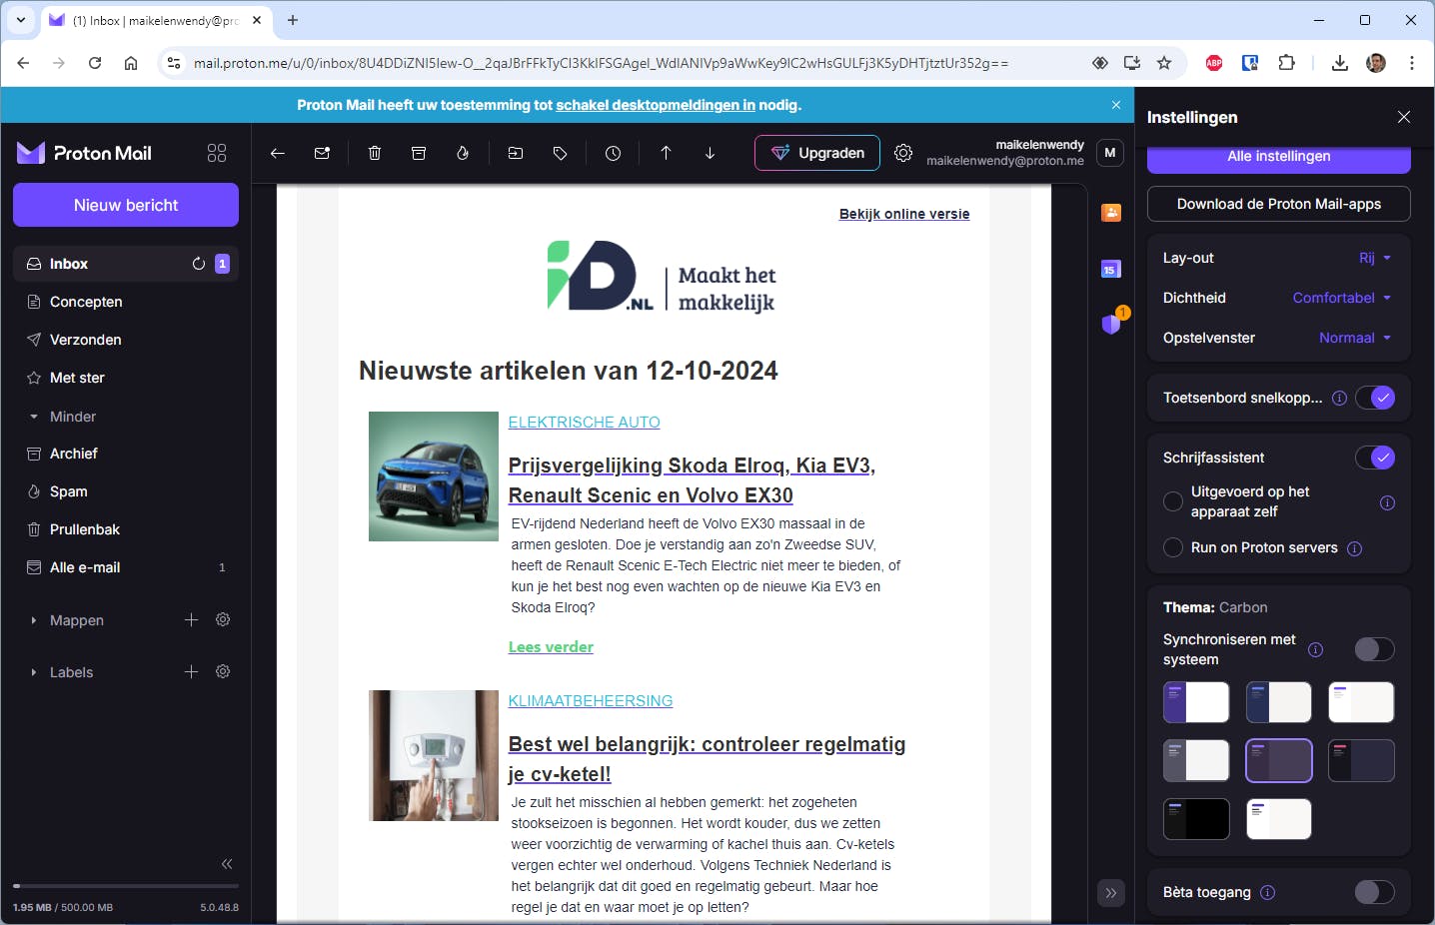Open the Met ster folder
This screenshot has width=1435, height=925.
(x=126, y=378)
